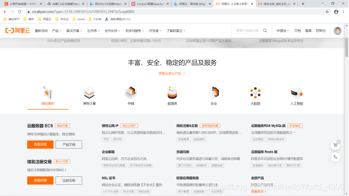This screenshot has width=349, height=196.
Task: Expand the 了解阿里云 dropdown menu
Action: [176, 31]
